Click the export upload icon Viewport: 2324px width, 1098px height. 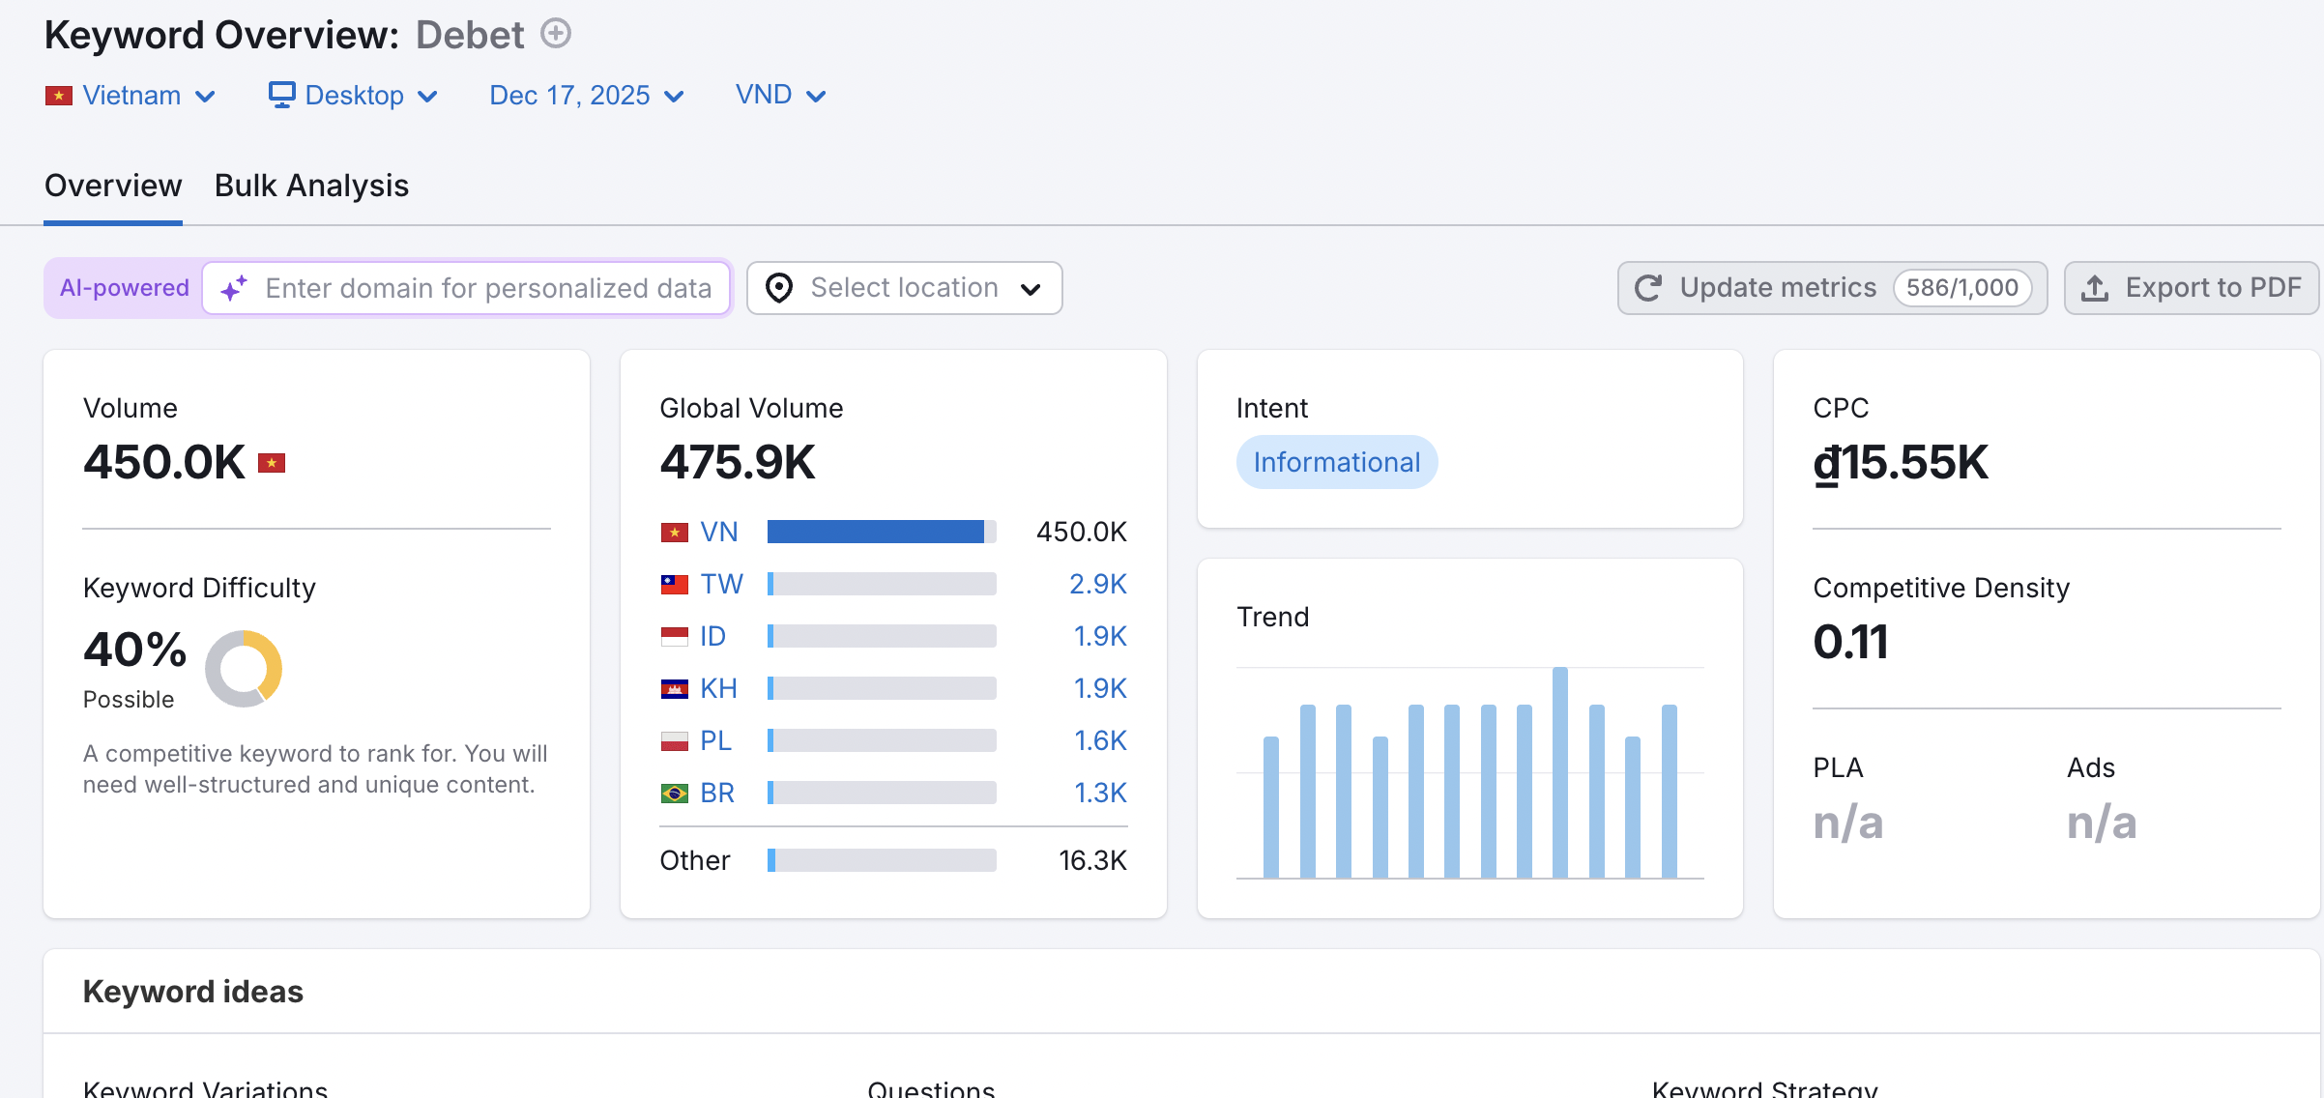tap(2094, 288)
